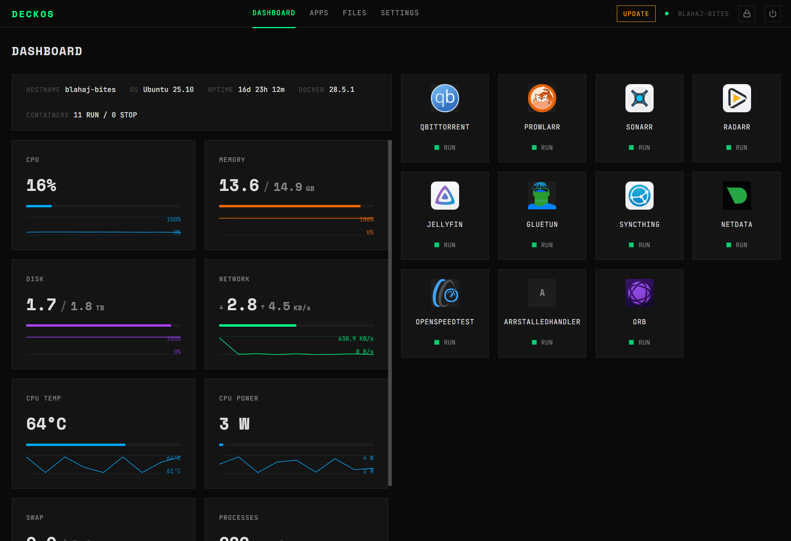Screen dimensions: 791x541
Task: Click the 13.6 memory used value
Action: click(x=239, y=185)
